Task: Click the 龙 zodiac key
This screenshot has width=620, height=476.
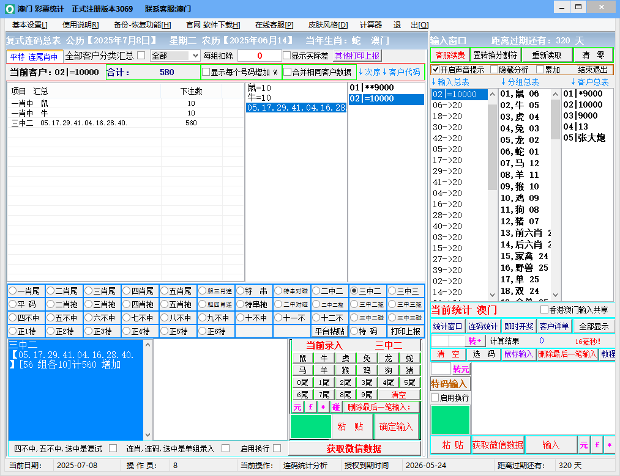Action: click(388, 358)
